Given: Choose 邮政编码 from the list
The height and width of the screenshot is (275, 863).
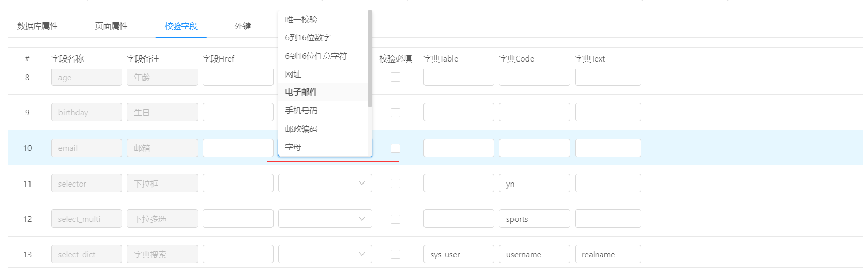Looking at the screenshot, I should coord(323,129).
